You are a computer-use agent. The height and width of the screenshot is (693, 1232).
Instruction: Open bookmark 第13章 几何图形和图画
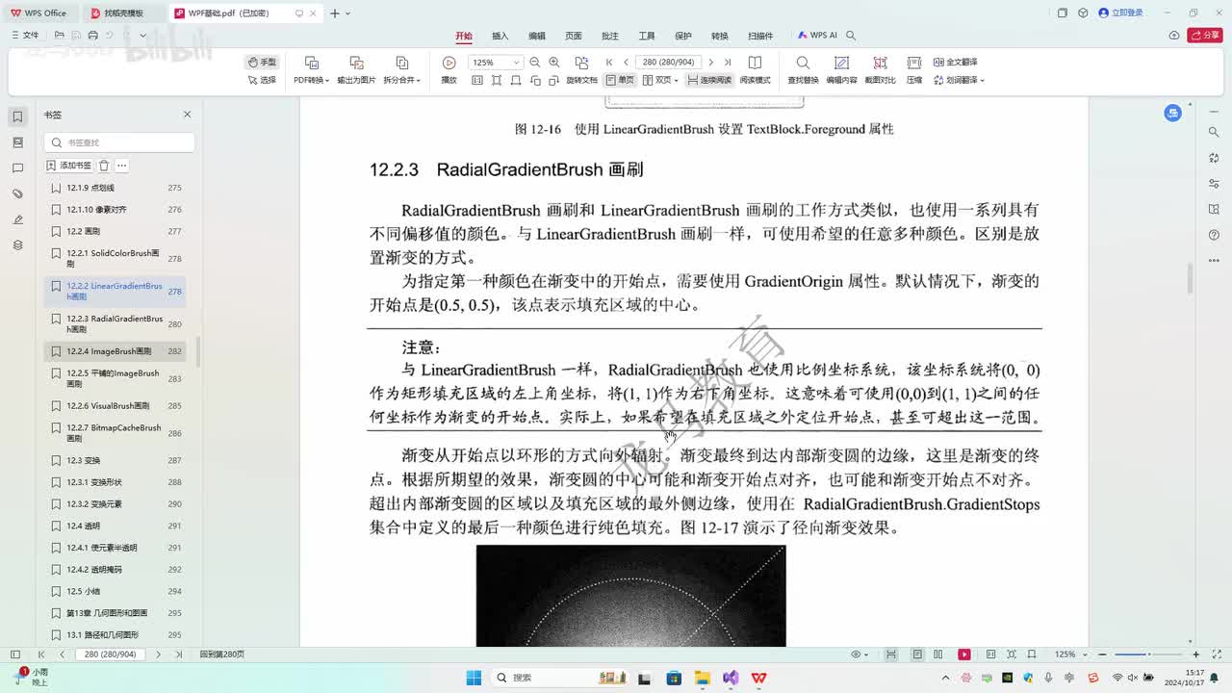point(115,613)
